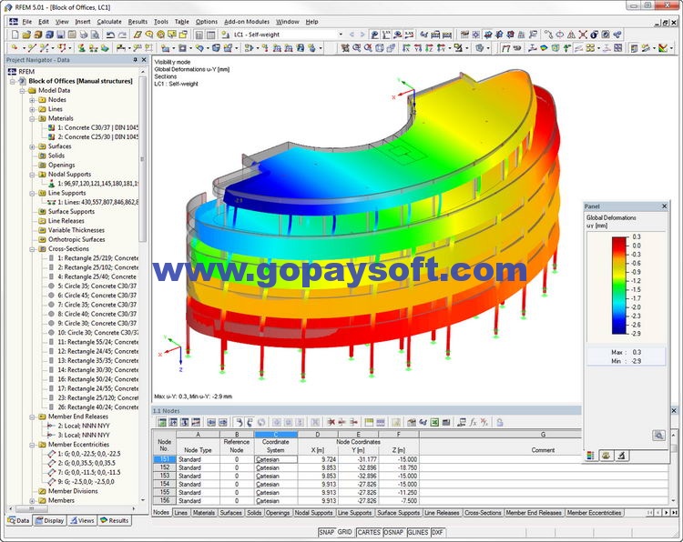The width and height of the screenshot is (683, 542).
Task: Collapse the Member End Releases tree node
Action: click(x=32, y=417)
